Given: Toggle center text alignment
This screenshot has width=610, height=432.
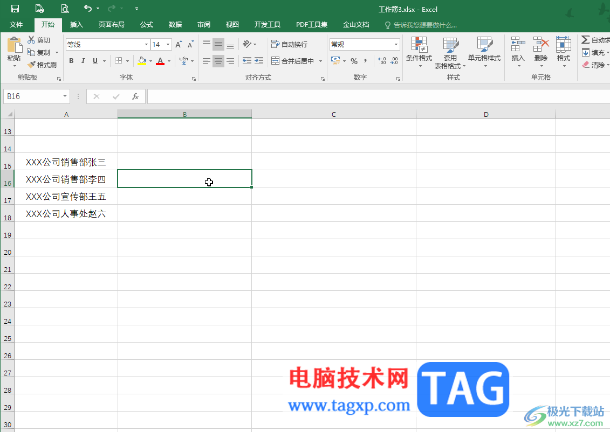Looking at the screenshot, I should tap(218, 61).
